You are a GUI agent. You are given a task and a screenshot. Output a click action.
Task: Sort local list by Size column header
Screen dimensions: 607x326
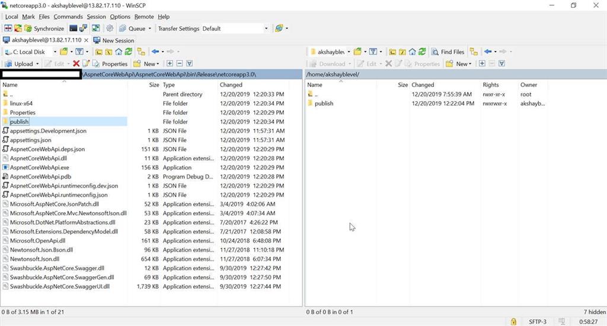(154, 85)
